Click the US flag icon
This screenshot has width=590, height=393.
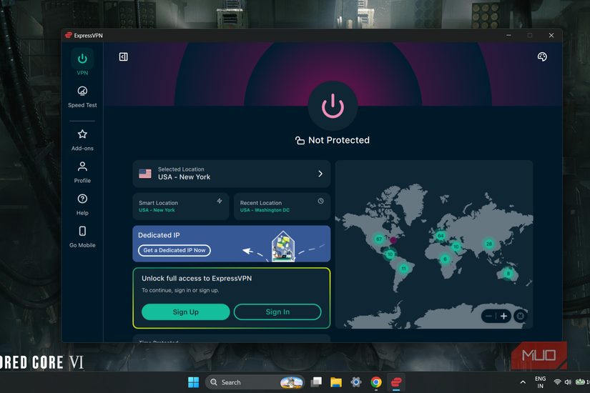click(145, 174)
